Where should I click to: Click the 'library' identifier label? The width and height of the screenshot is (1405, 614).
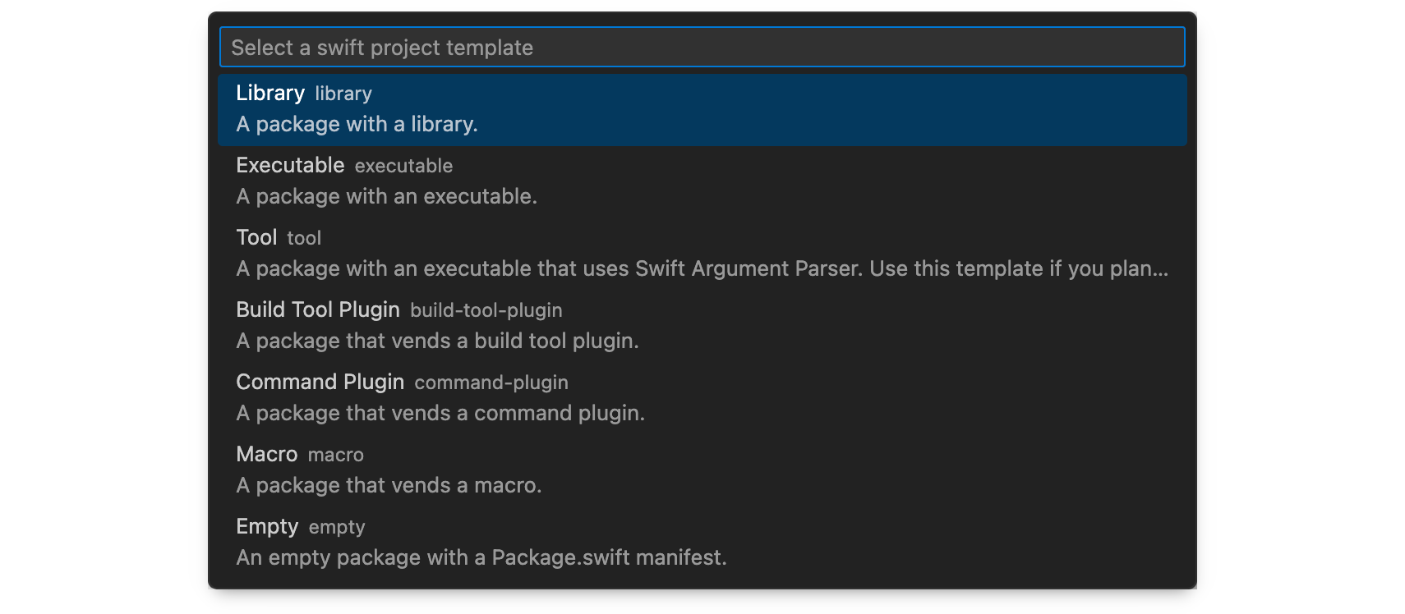pos(343,93)
